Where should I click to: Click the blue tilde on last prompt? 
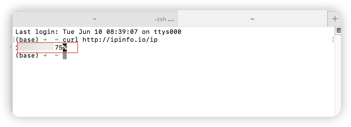pyautogui.click(x=57, y=56)
